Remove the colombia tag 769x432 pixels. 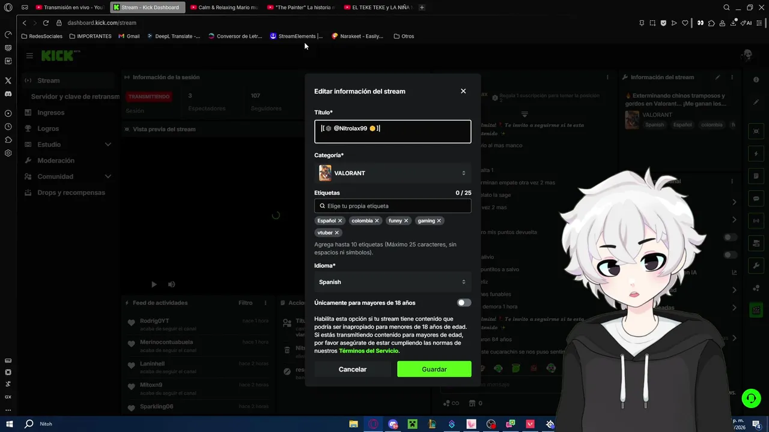pos(377,221)
